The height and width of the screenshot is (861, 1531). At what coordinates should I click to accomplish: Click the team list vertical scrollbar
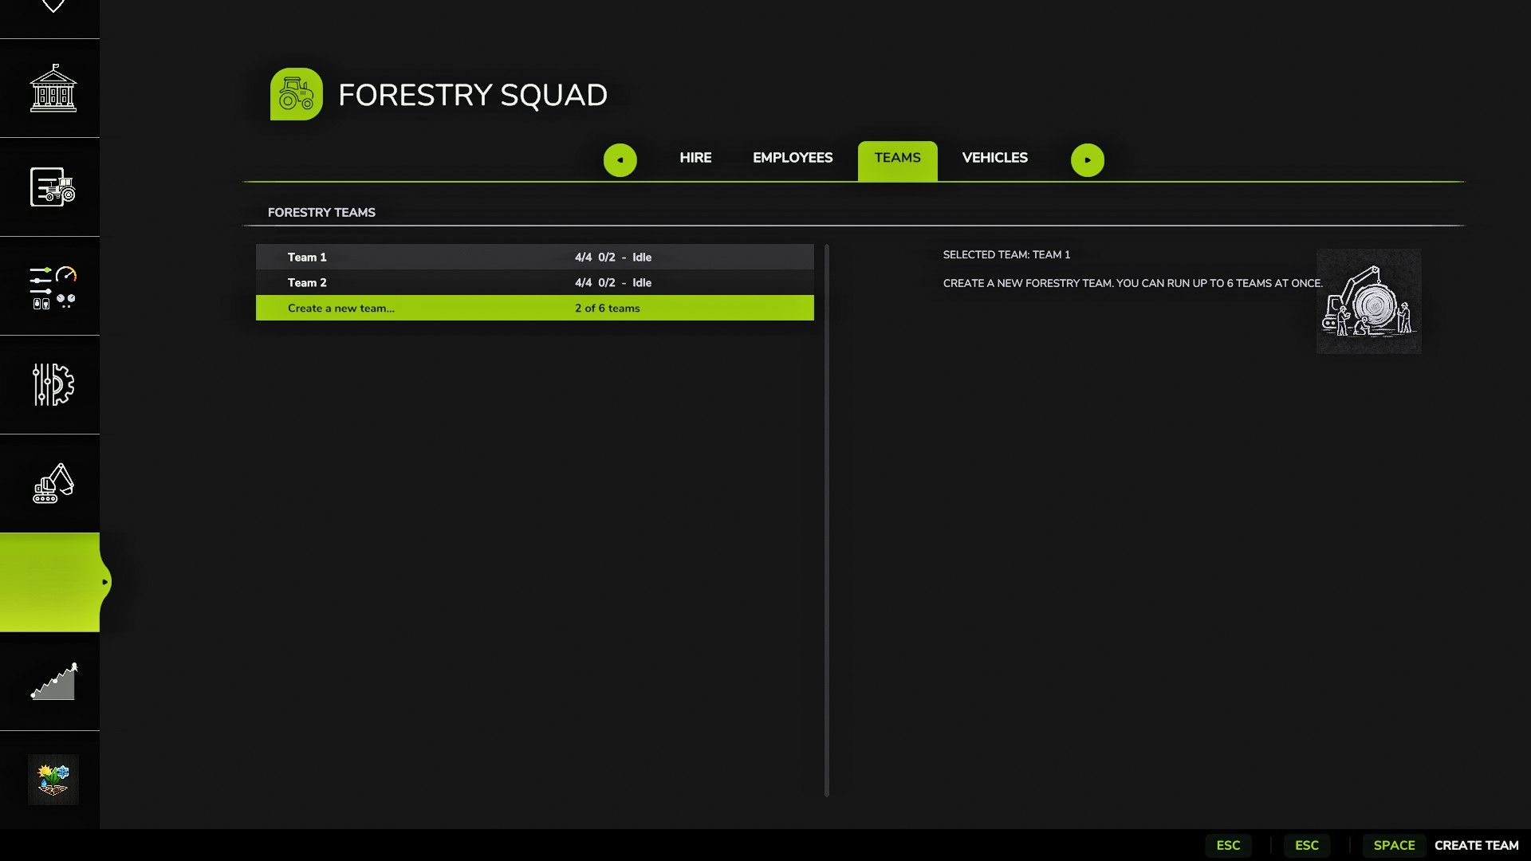(x=827, y=521)
